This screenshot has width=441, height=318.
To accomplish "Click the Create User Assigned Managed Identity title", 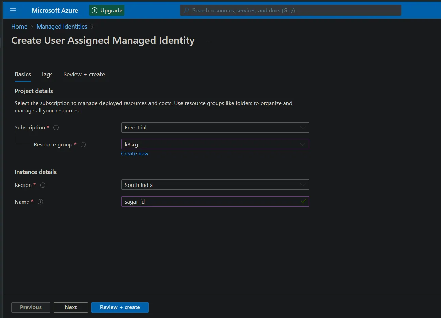I will click(103, 40).
